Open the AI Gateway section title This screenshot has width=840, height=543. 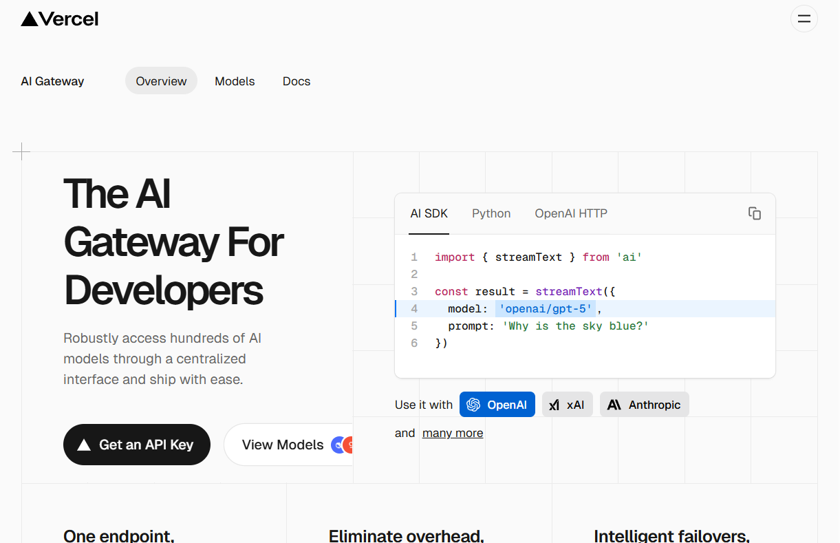tap(52, 81)
